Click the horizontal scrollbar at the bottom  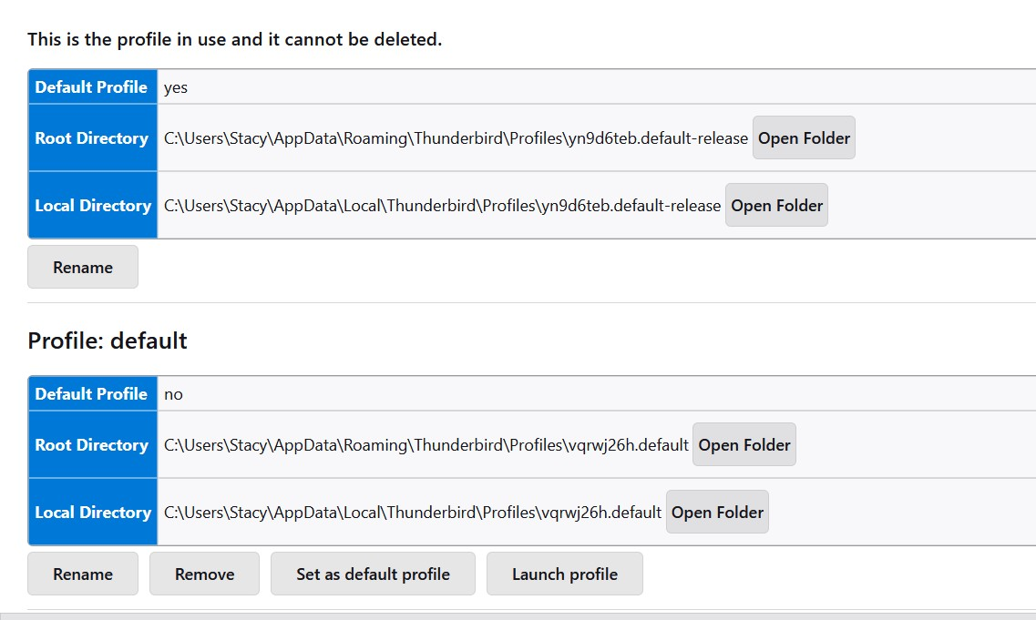click(x=518, y=615)
